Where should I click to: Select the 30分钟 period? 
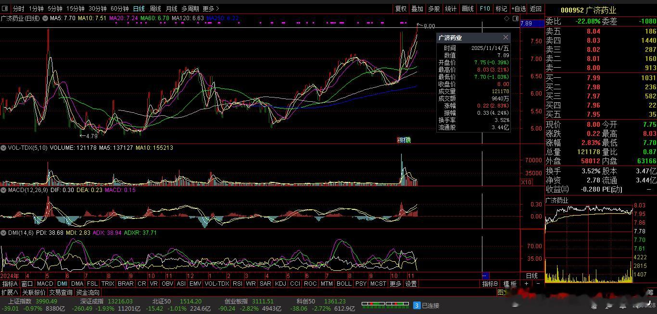coord(97,9)
